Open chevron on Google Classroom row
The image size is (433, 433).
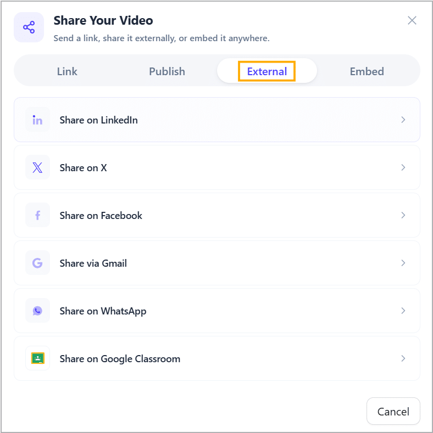pyautogui.click(x=403, y=358)
